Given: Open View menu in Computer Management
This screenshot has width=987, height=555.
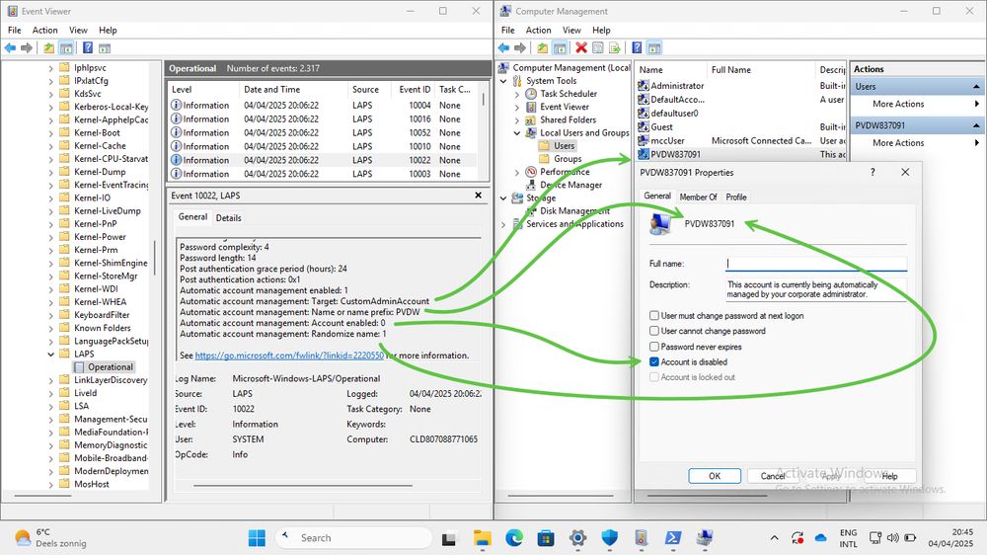Looking at the screenshot, I should pyautogui.click(x=571, y=31).
